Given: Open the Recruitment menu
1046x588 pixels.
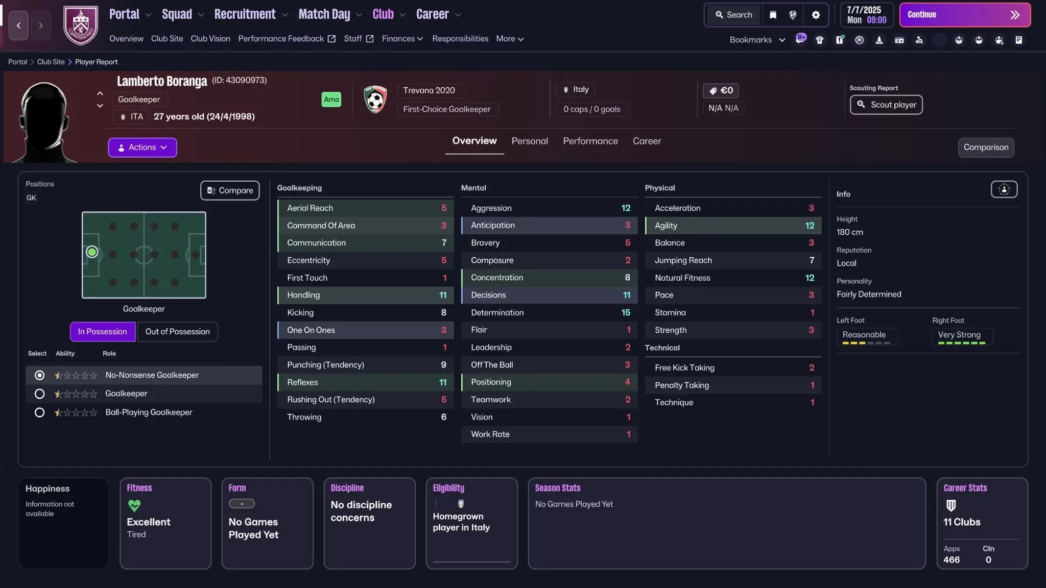Looking at the screenshot, I should 246,14.
